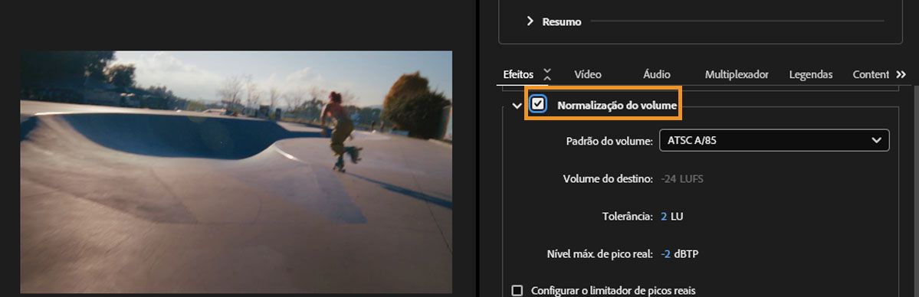Switch to the Efeitos tab
The width and height of the screenshot is (919, 297).
click(518, 74)
